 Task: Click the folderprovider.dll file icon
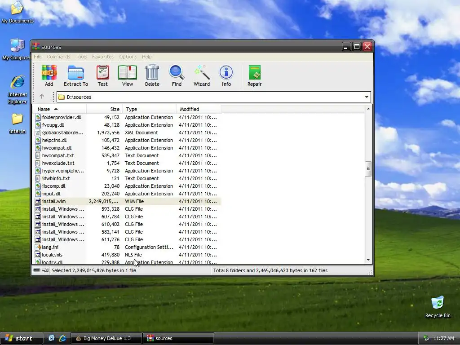click(x=38, y=117)
